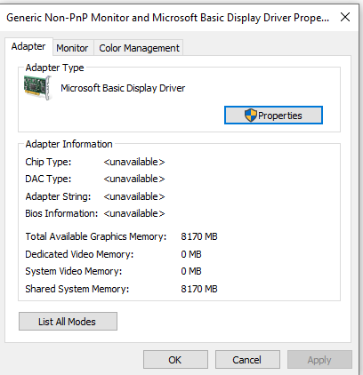Viewport: 363px width, 375px height.
Task: Click the display adapter card icon
Action: point(38,88)
